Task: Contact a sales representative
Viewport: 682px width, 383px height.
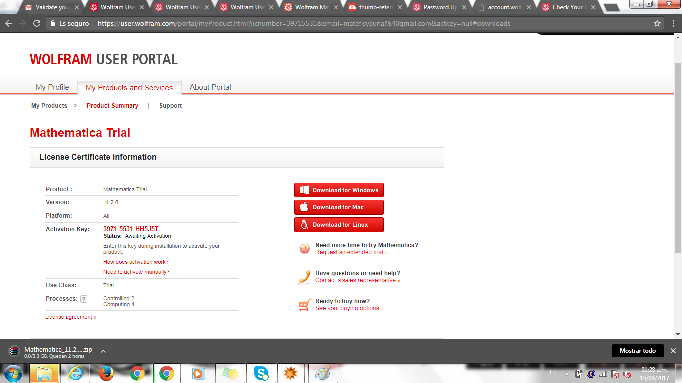Action: click(358, 280)
